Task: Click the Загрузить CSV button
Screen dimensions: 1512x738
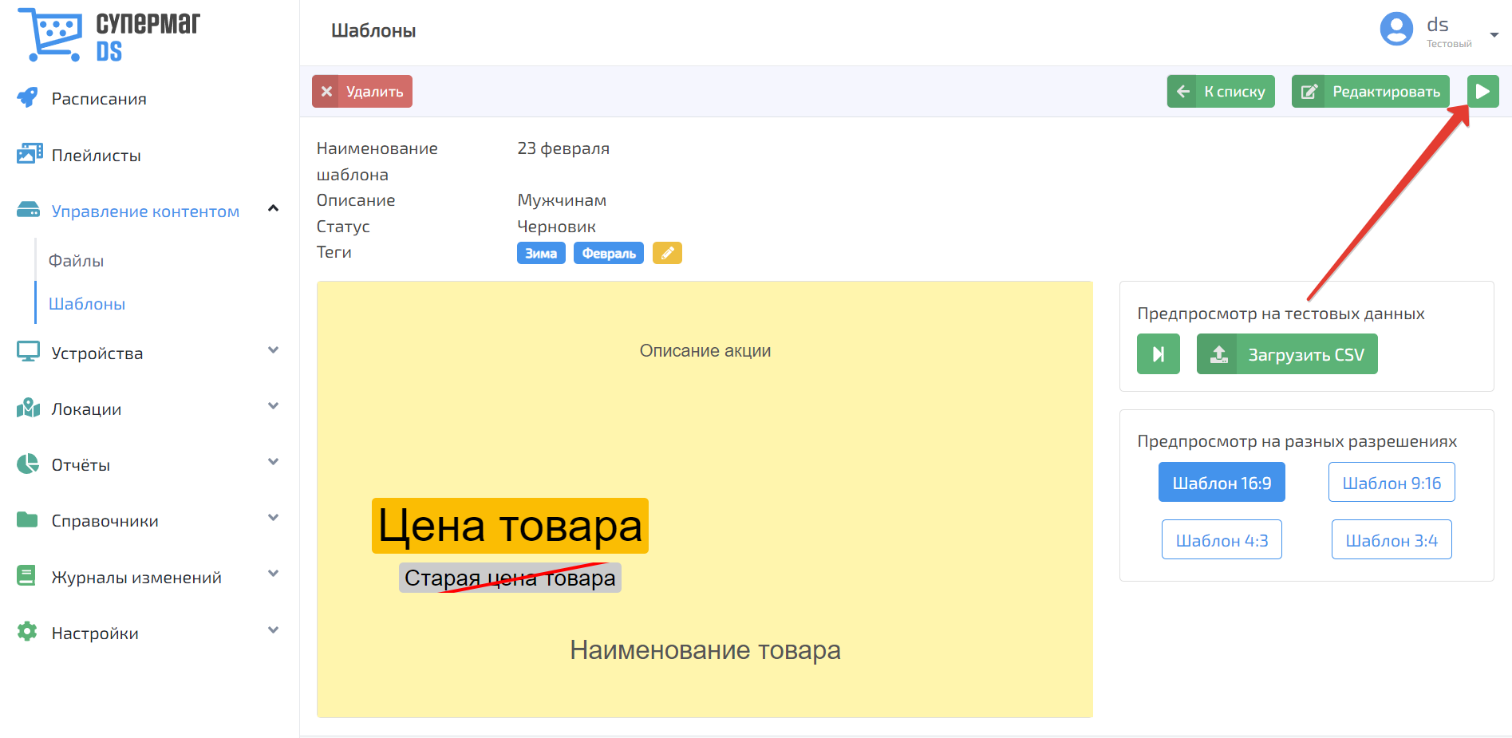Action: click(x=1286, y=354)
